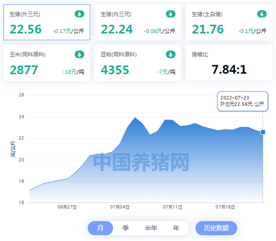
Task: Click the 22.24 price value
Action: [x=117, y=29]
